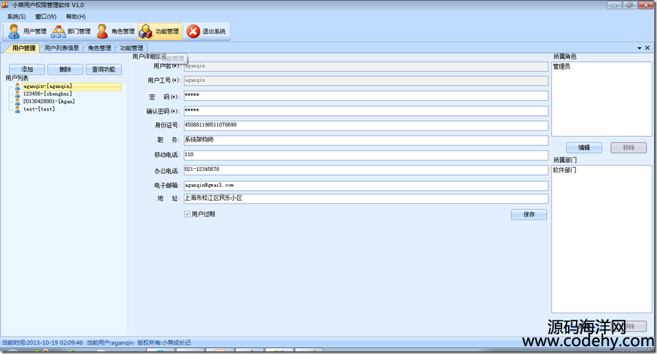This screenshot has height=354, width=657.
Task: Click into the 电子邮箱 email field
Action: tap(365, 186)
